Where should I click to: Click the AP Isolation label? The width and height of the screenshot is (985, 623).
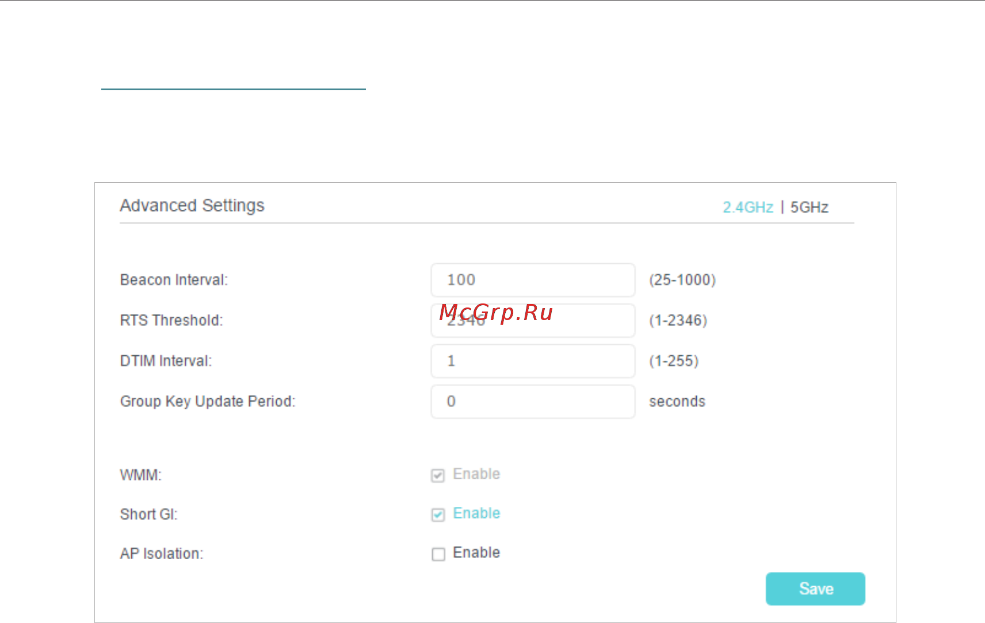click(x=162, y=553)
